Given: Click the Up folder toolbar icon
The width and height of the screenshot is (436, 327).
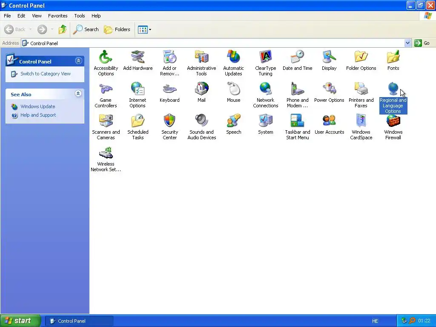Looking at the screenshot, I should (63, 29).
